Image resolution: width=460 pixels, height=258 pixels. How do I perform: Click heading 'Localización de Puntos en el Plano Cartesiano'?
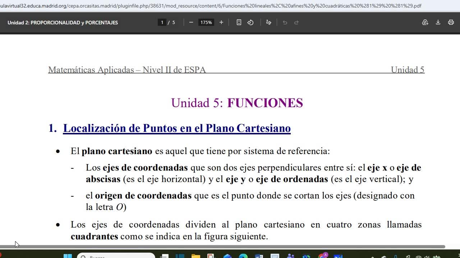point(177,128)
